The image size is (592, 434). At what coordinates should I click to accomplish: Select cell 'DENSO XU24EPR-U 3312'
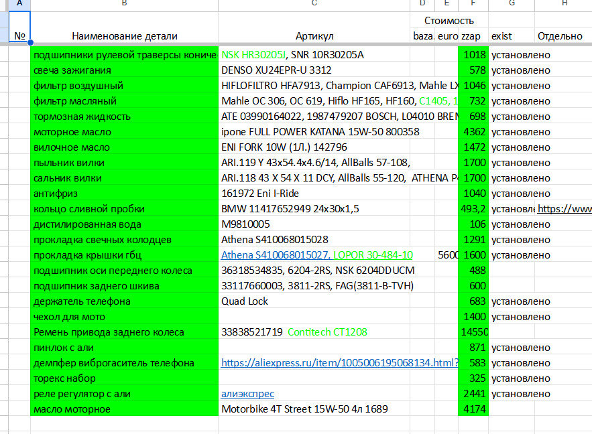[314, 70]
